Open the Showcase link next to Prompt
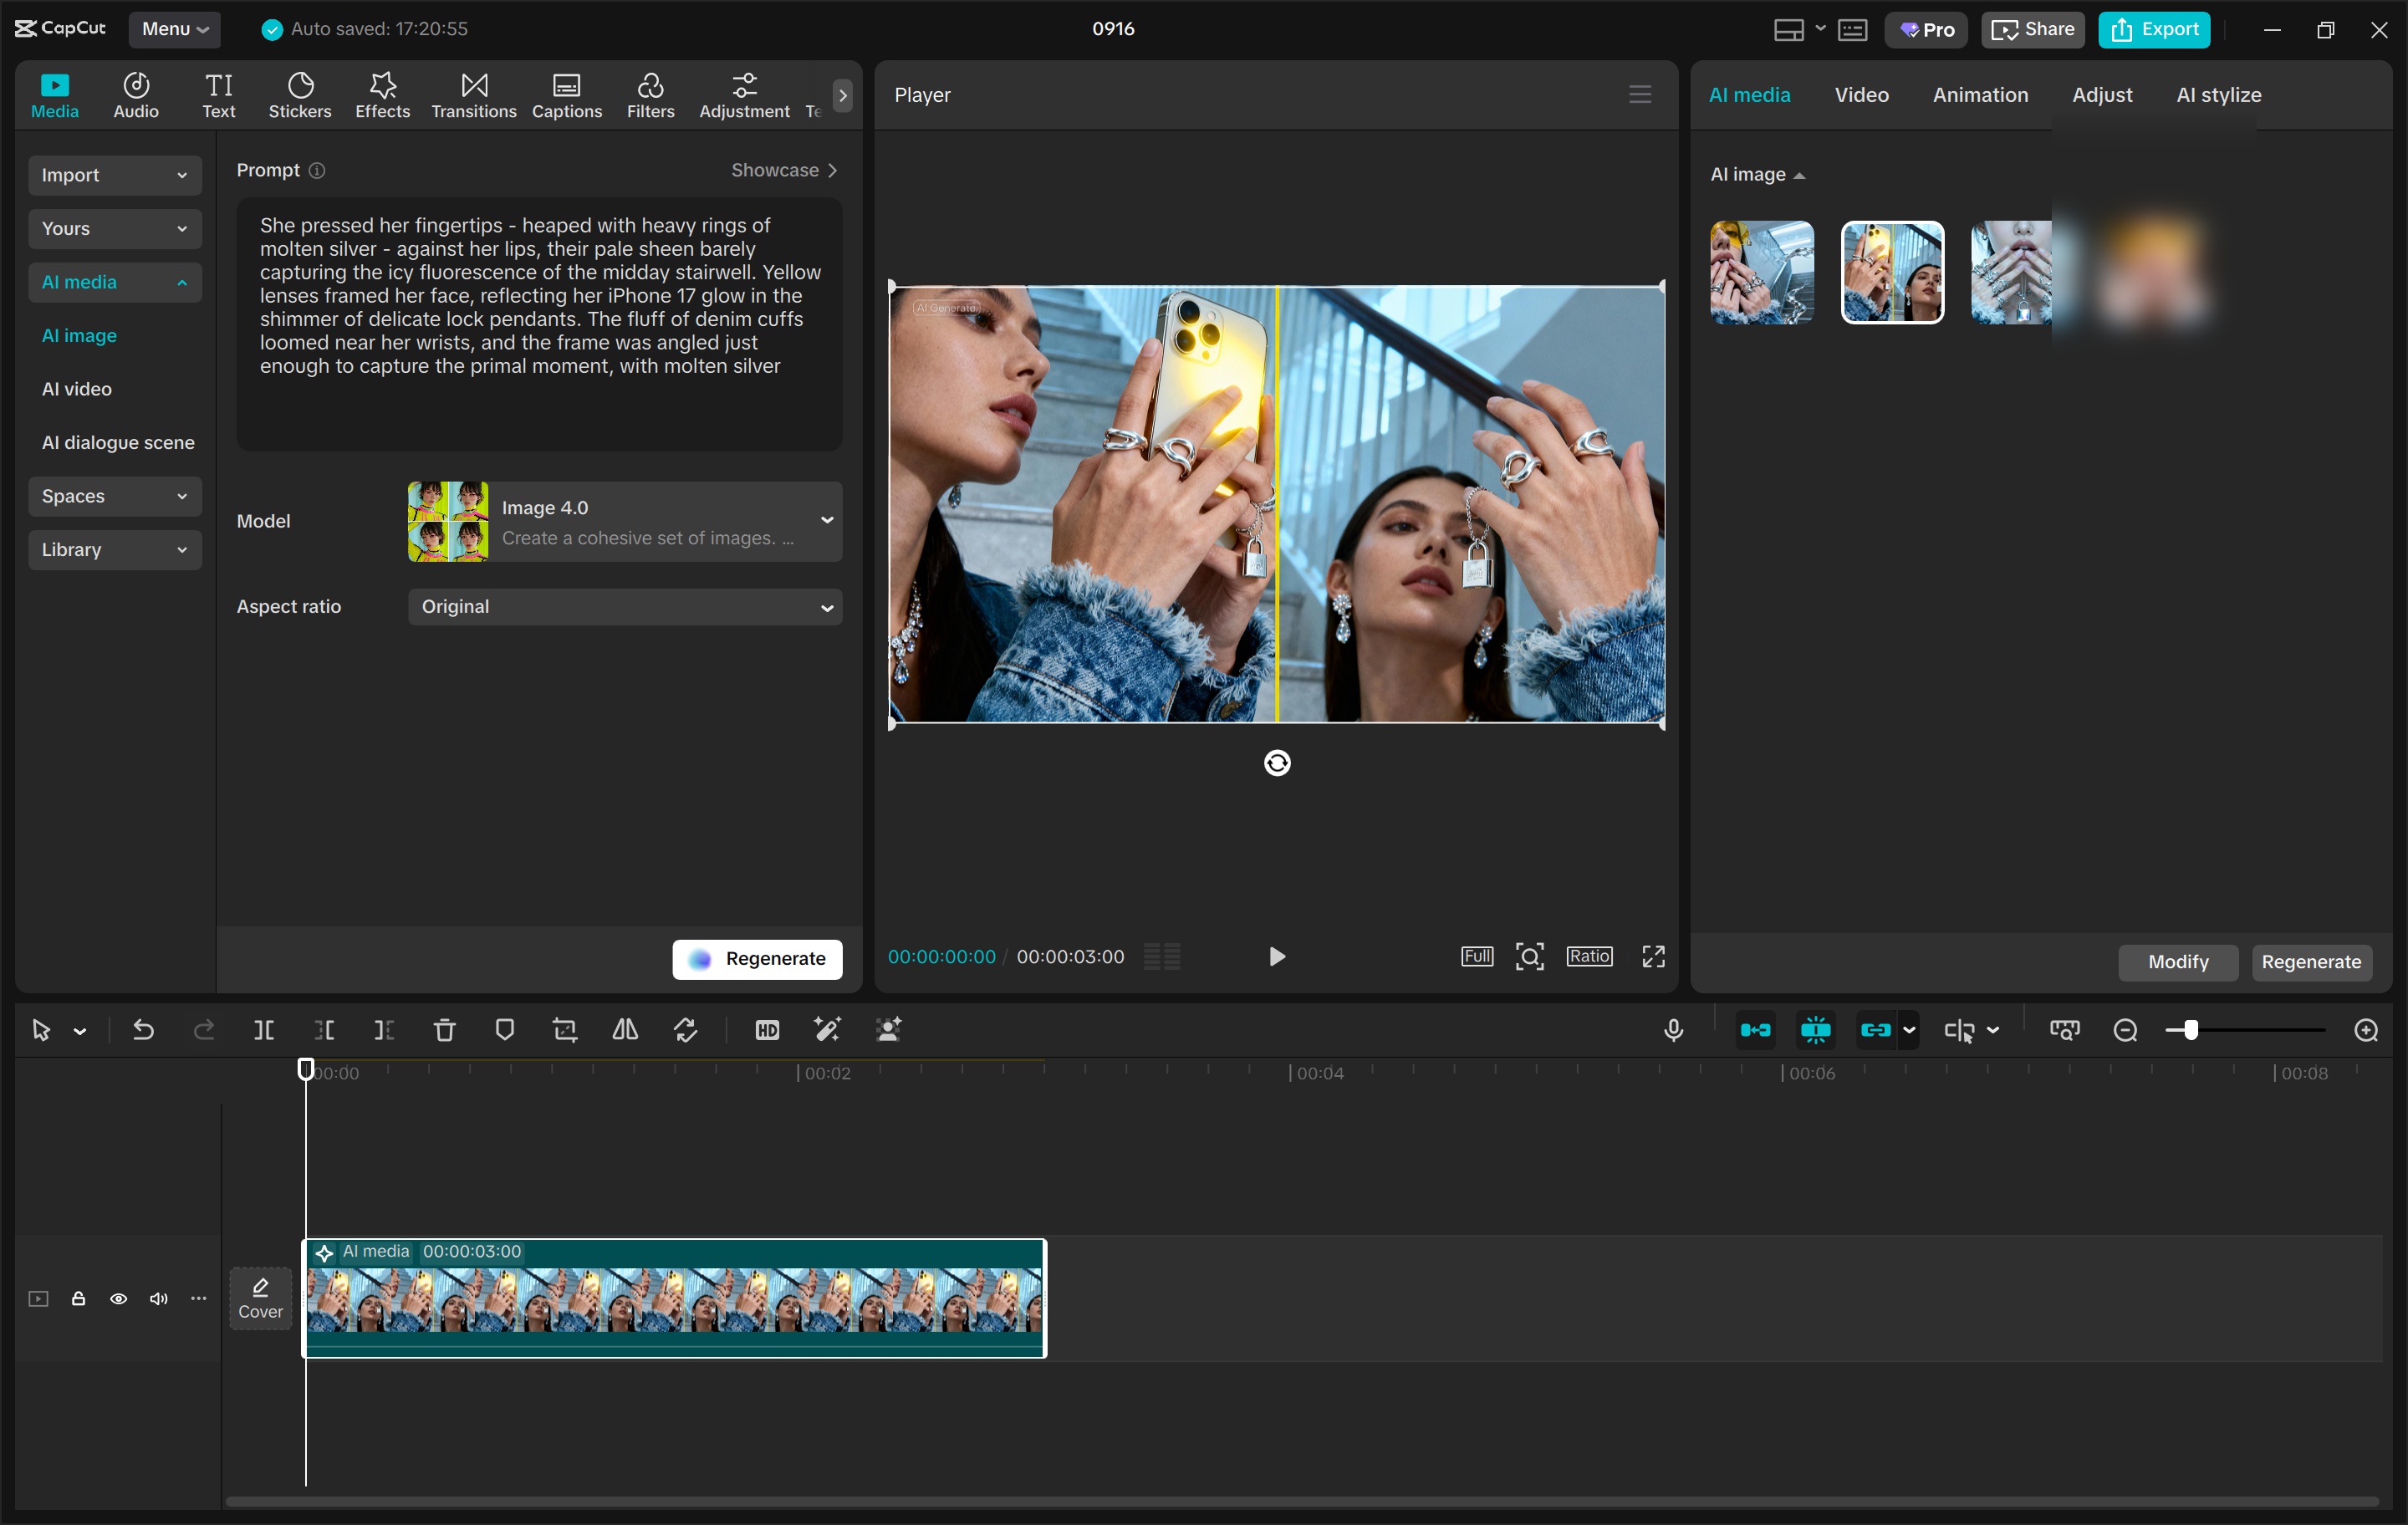Screen dimensions: 2408x1525 (x=784, y=170)
